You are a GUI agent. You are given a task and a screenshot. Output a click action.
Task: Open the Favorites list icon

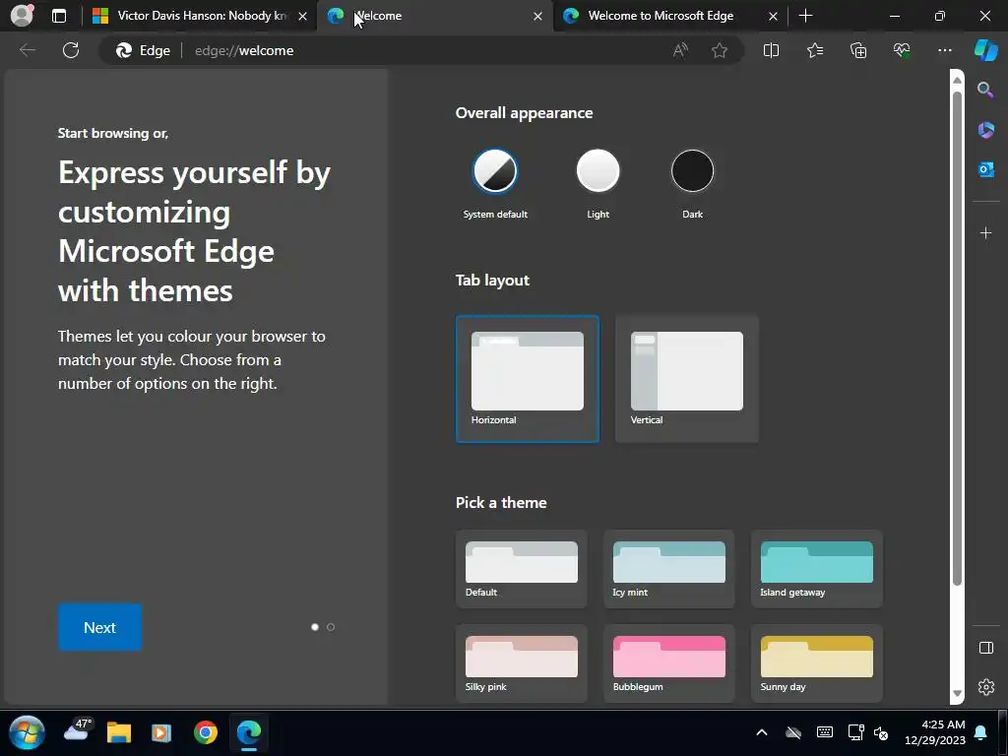pos(814,50)
